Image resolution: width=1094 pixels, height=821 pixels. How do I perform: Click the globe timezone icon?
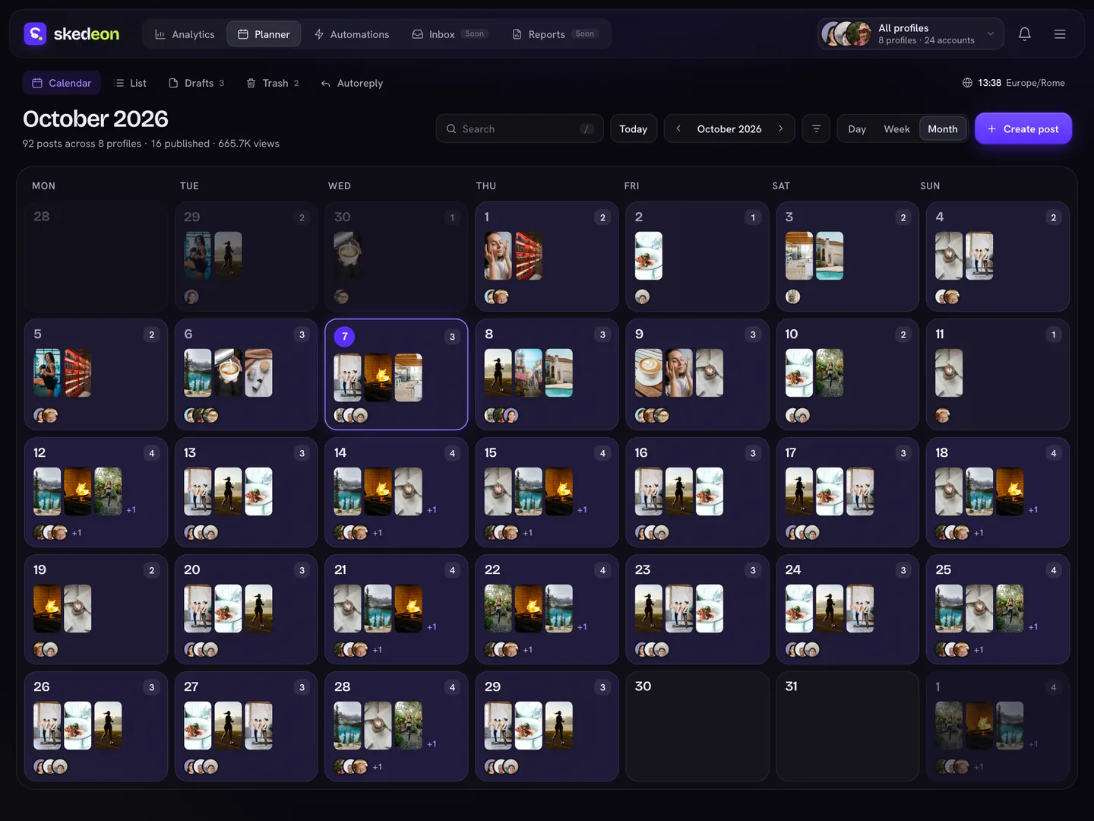967,83
